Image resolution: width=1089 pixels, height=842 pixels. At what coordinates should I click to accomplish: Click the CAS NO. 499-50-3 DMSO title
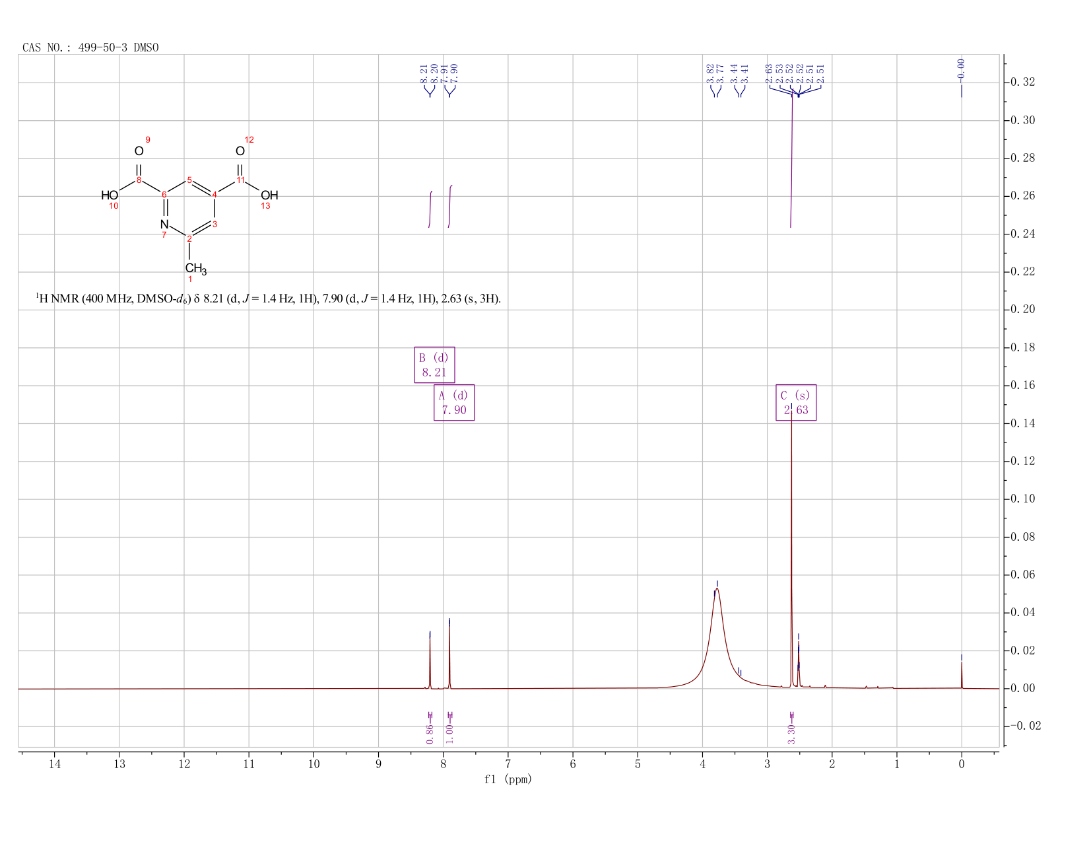90,48
